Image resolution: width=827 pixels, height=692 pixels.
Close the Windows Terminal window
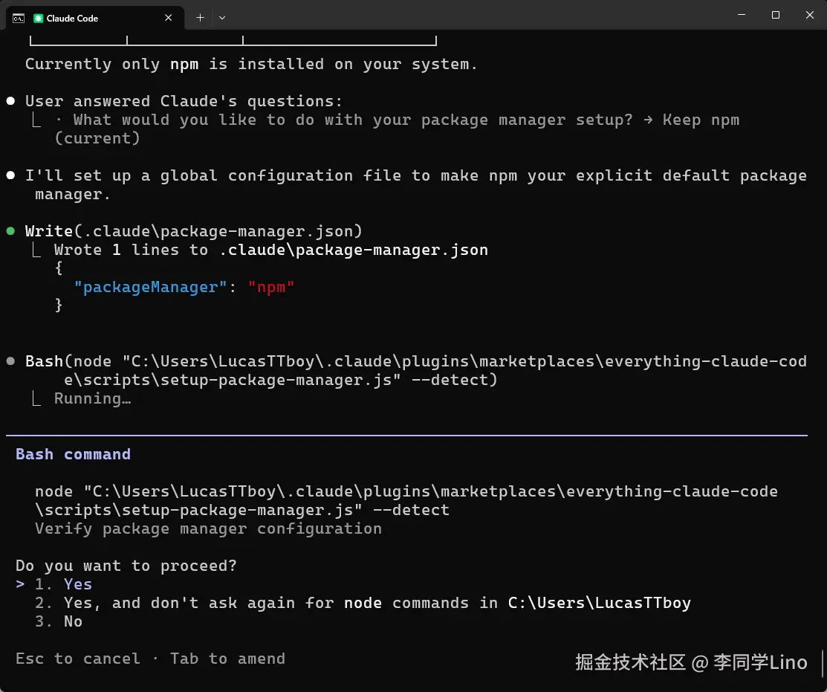[810, 15]
